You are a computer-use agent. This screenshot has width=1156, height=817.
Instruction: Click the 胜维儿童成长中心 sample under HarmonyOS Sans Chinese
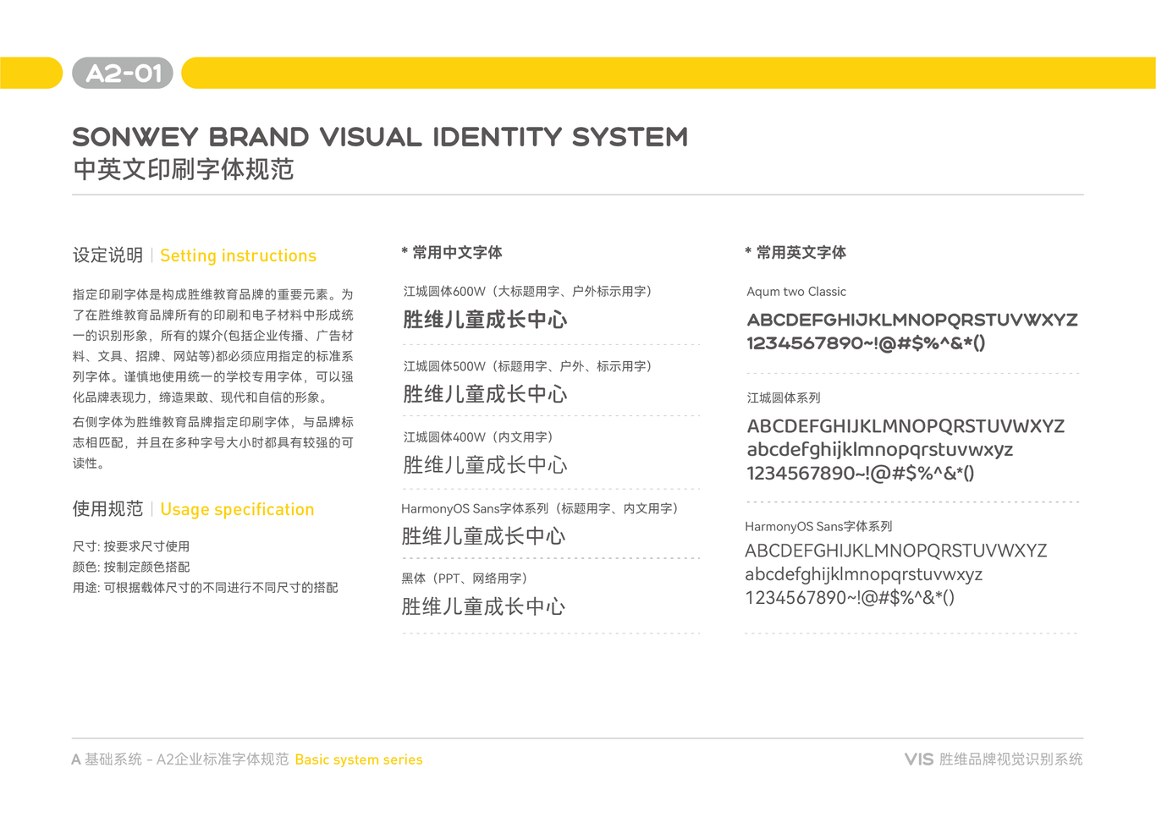pos(483,536)
